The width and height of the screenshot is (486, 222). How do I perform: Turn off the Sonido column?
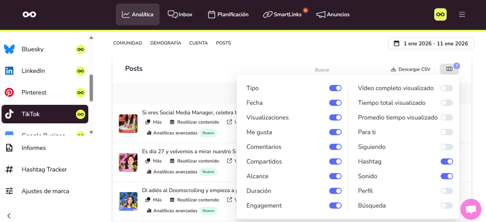click(447, 176)
